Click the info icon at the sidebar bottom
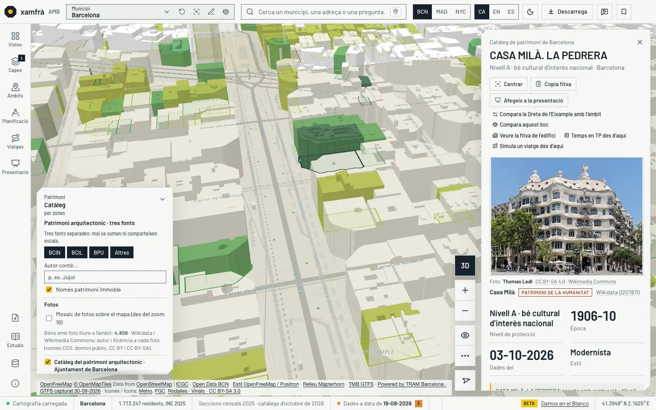Image resolution: width=656 pixels, height=410 pixels. [15, 384]
